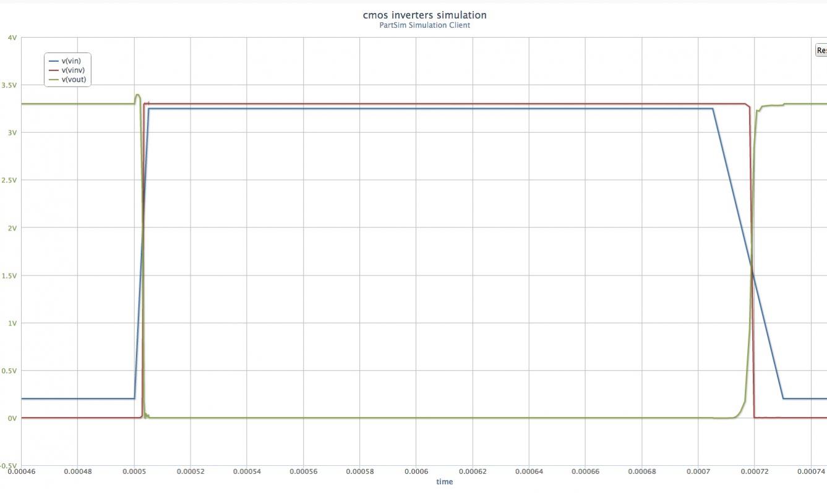Click the 0.00066 x-axis tick label

(585, 472)
